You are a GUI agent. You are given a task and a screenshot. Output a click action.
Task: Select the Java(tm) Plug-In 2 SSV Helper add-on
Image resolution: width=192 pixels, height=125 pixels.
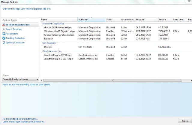116,59
